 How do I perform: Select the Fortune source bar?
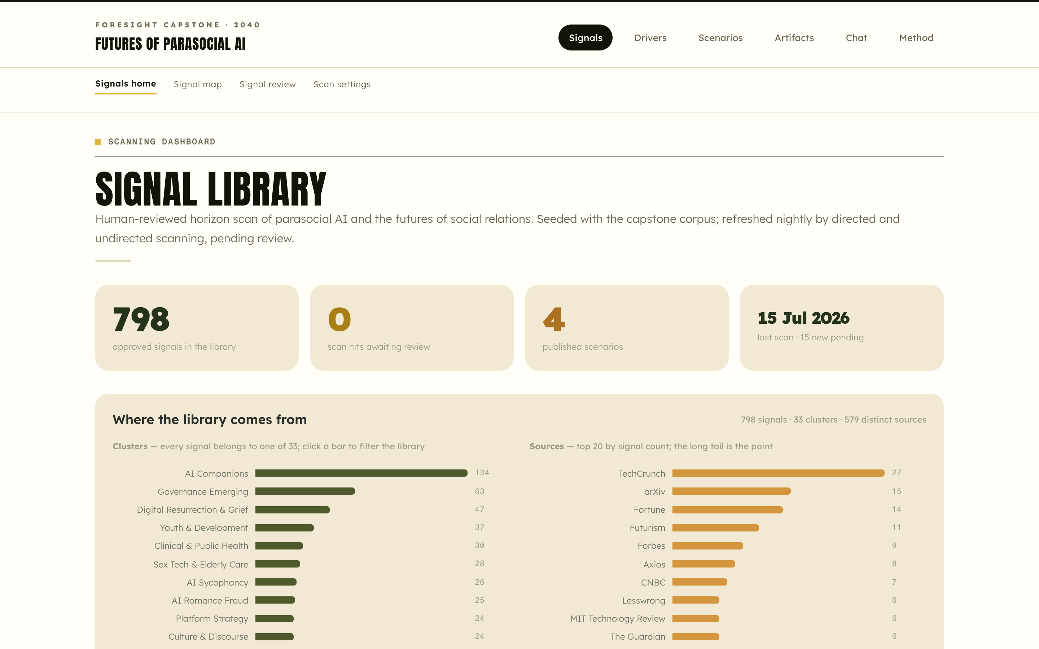(727, 509)
